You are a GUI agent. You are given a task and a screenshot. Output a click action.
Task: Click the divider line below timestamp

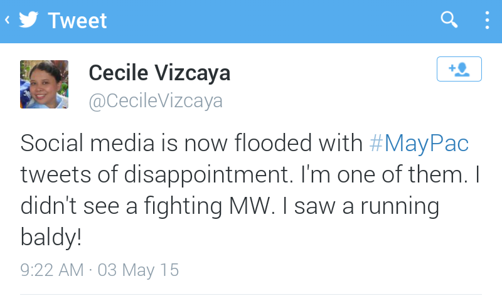[251, 293]
